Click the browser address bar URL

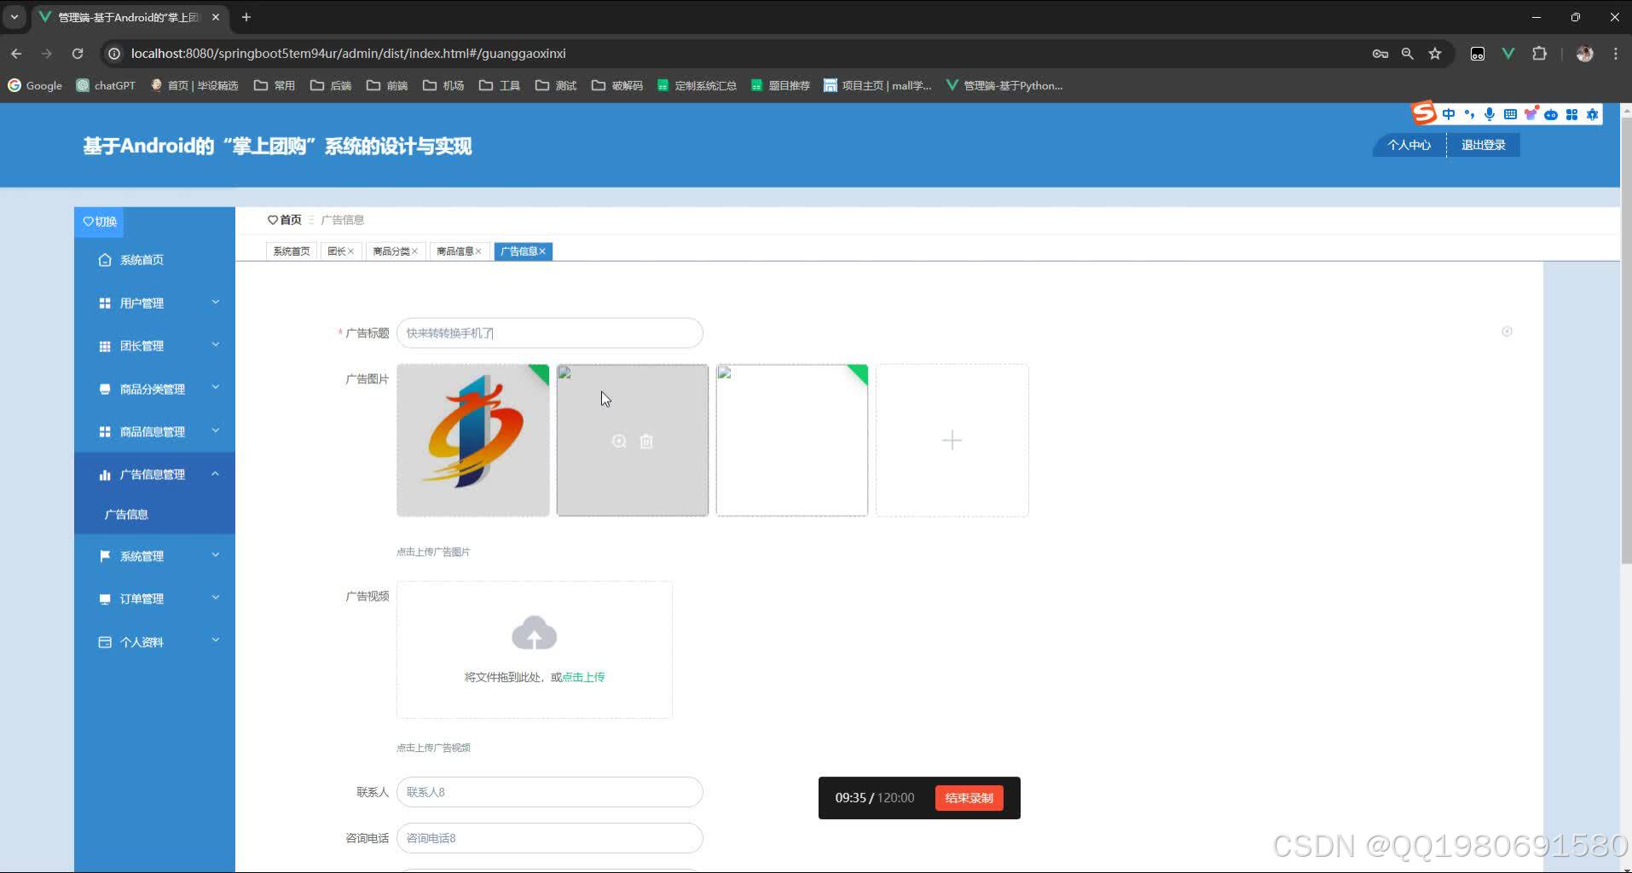(x=348, y=53)
